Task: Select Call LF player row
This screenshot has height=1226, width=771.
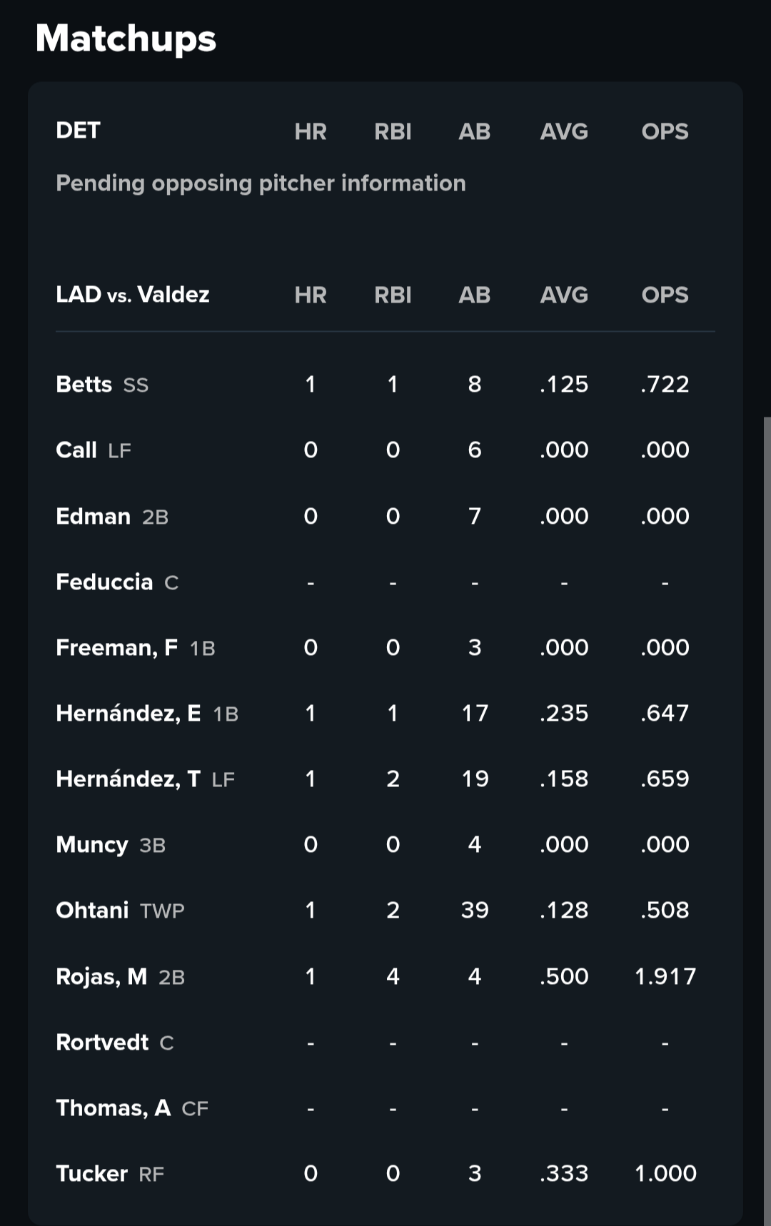Action: (x=385, y=450)
